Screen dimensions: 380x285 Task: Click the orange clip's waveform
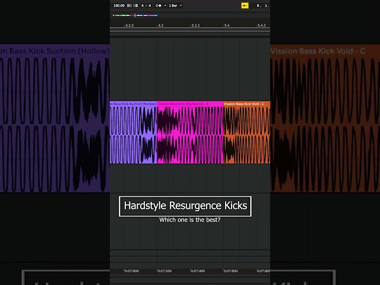click(246, 135)
